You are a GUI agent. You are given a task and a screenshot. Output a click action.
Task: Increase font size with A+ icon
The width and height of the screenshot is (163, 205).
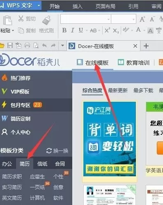(x=142, y=19)
